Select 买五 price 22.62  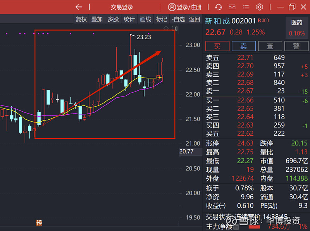coord(245,133)
